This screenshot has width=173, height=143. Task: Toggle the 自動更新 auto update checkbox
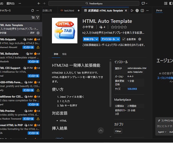click(x=124, y=39)
